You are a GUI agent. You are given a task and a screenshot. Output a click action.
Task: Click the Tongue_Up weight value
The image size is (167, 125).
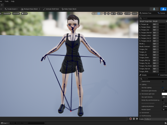tap(156, 55)
